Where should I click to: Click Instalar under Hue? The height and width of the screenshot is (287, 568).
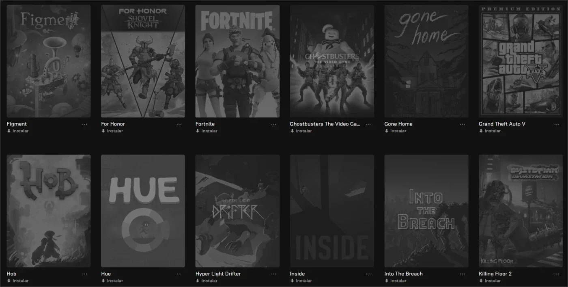112,281
